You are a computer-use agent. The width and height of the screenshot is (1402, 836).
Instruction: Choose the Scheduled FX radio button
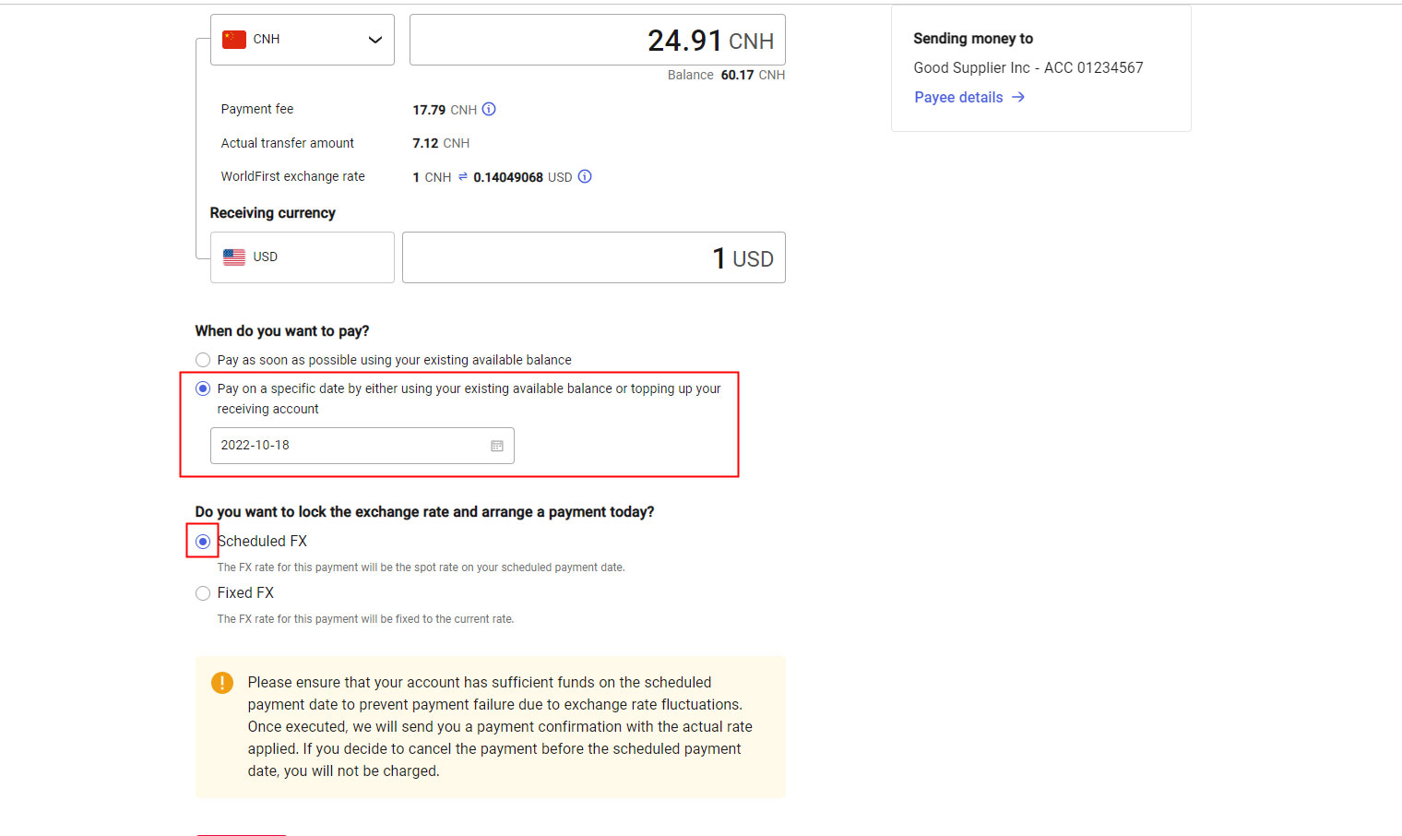(203, 542)
